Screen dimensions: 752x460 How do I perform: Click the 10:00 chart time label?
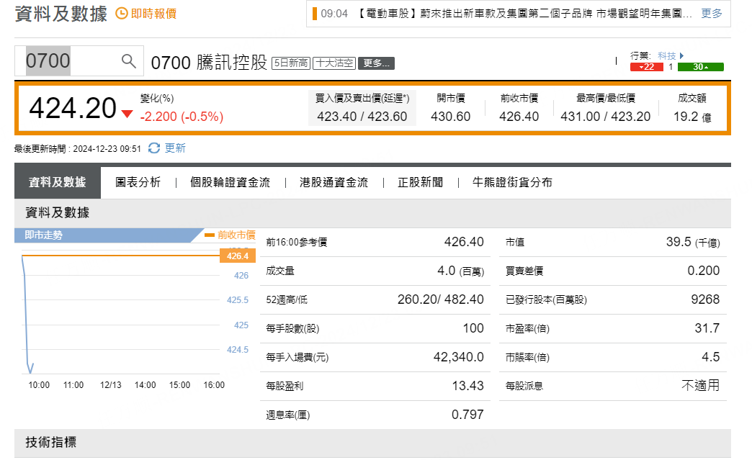[39, 385]
